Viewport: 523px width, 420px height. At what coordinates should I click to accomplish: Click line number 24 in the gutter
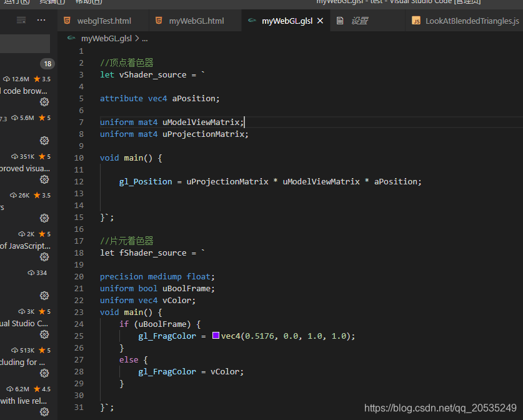(79, 324)
